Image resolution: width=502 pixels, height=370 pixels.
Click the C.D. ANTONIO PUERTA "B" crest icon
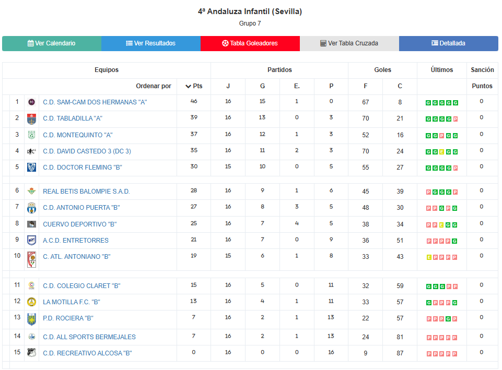31,208
